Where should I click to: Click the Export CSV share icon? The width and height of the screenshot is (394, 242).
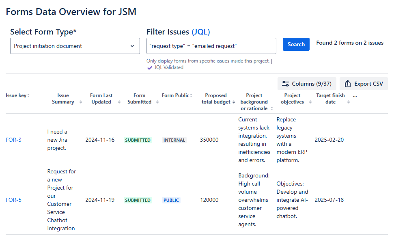pyautogui.click(x=348, y=83)
